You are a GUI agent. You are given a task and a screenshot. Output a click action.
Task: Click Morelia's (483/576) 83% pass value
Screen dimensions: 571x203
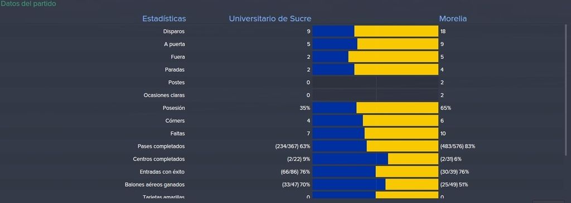pos(458,146)
